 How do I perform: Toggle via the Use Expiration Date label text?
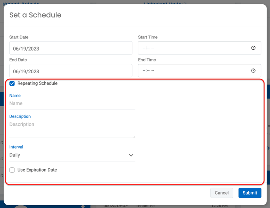tap(37, 170)
